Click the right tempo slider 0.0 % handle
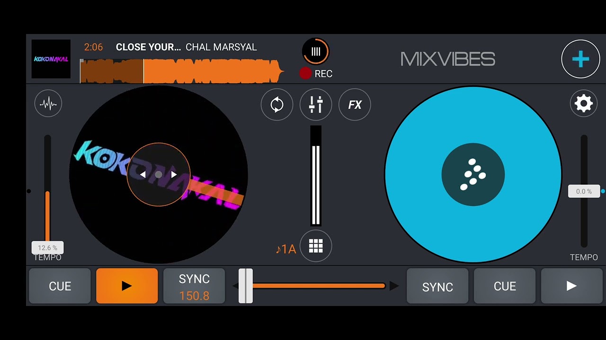The height and width of the screenshot is (340, 606). point(584,191)
